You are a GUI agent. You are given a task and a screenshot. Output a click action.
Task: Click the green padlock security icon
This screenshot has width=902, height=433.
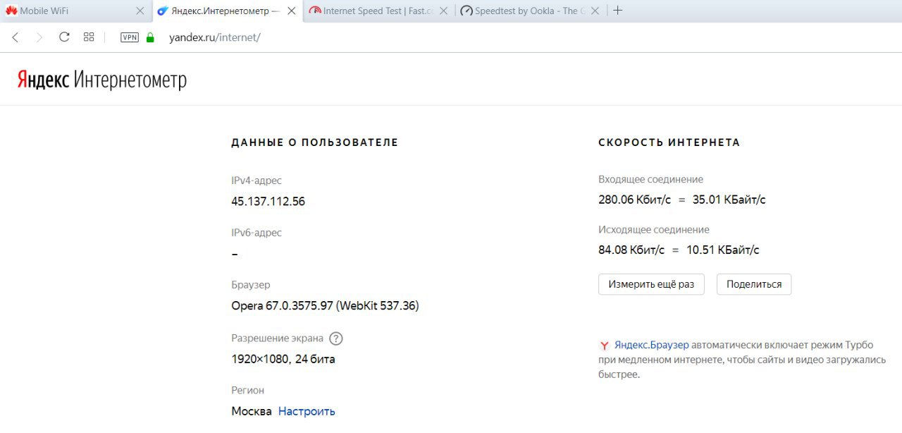click(x=150, y=37)
